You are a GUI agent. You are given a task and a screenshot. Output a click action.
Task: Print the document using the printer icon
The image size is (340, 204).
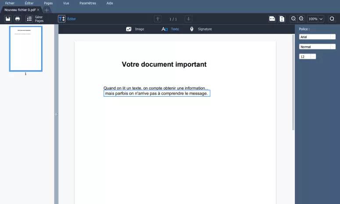coord(18,19)
